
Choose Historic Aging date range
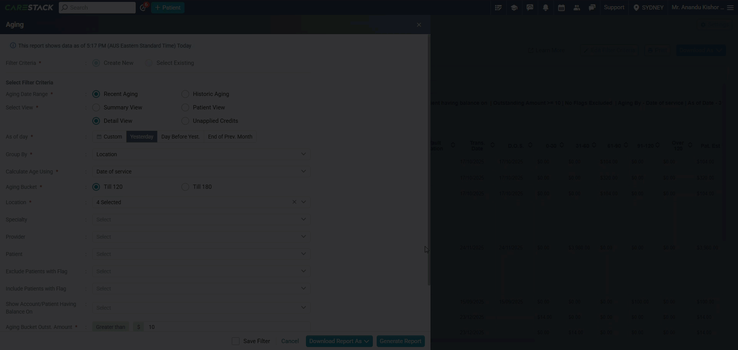coord(185,94)
